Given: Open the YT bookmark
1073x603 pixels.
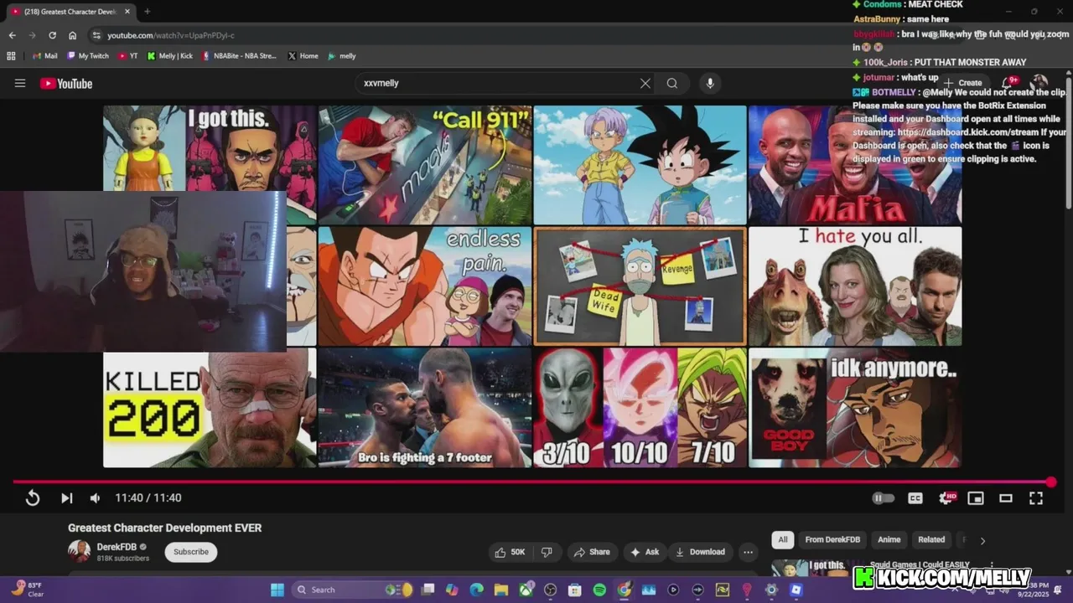Looking at the screenshot, I should (128, 56).
